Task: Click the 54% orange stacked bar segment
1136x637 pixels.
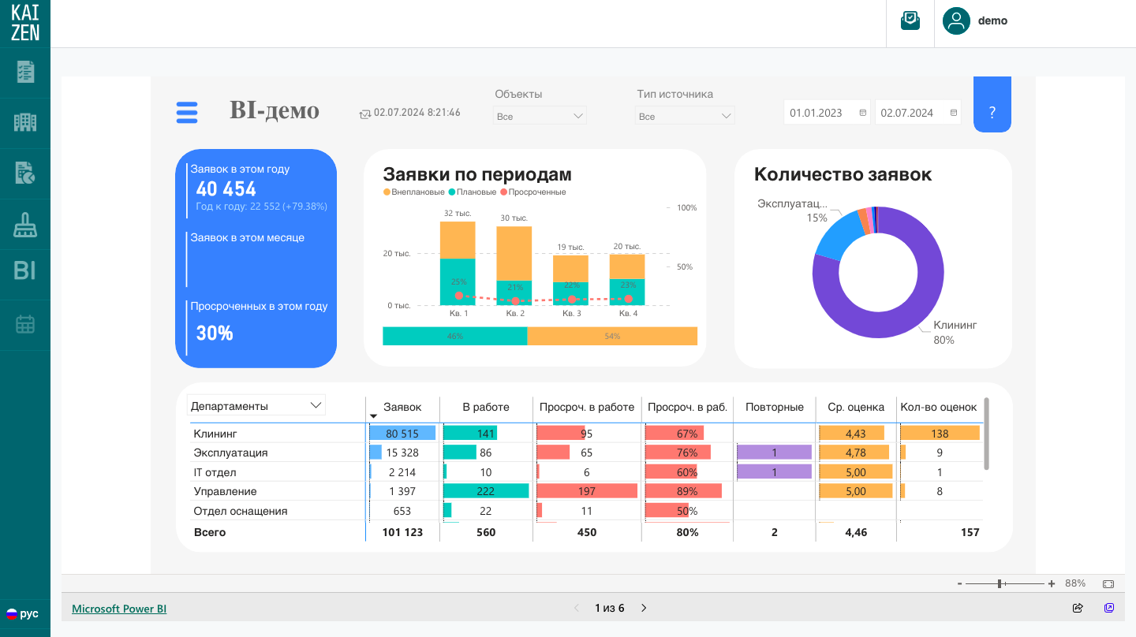Action: [x=612, y=336]
